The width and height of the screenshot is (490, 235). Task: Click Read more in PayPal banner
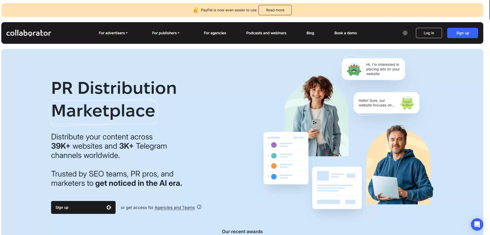pos(275,10)
